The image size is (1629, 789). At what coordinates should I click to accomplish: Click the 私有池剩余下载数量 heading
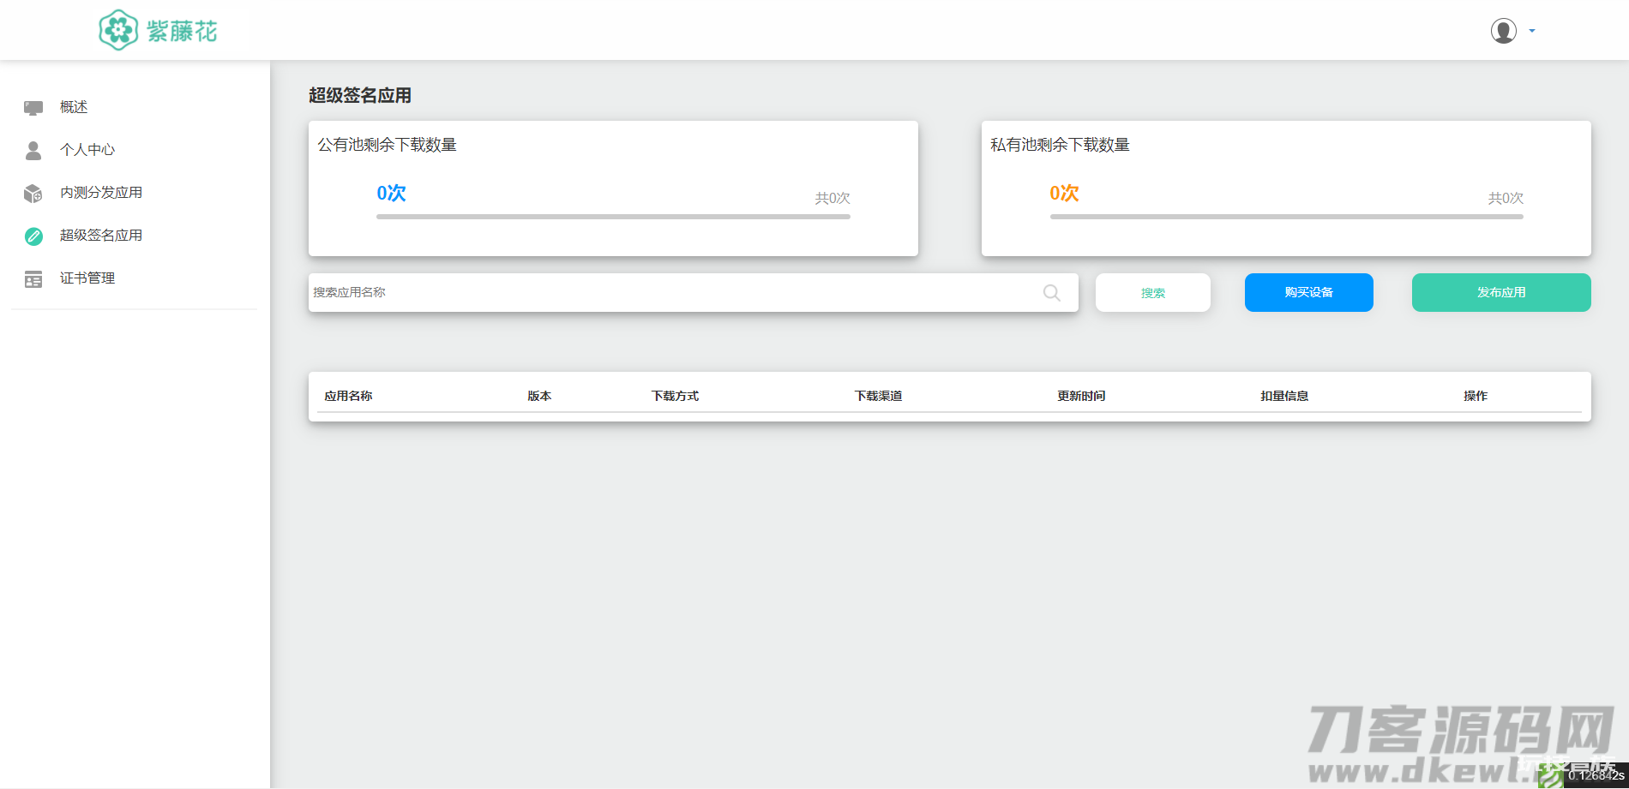pyautogui.click(x=1061, y=145)
